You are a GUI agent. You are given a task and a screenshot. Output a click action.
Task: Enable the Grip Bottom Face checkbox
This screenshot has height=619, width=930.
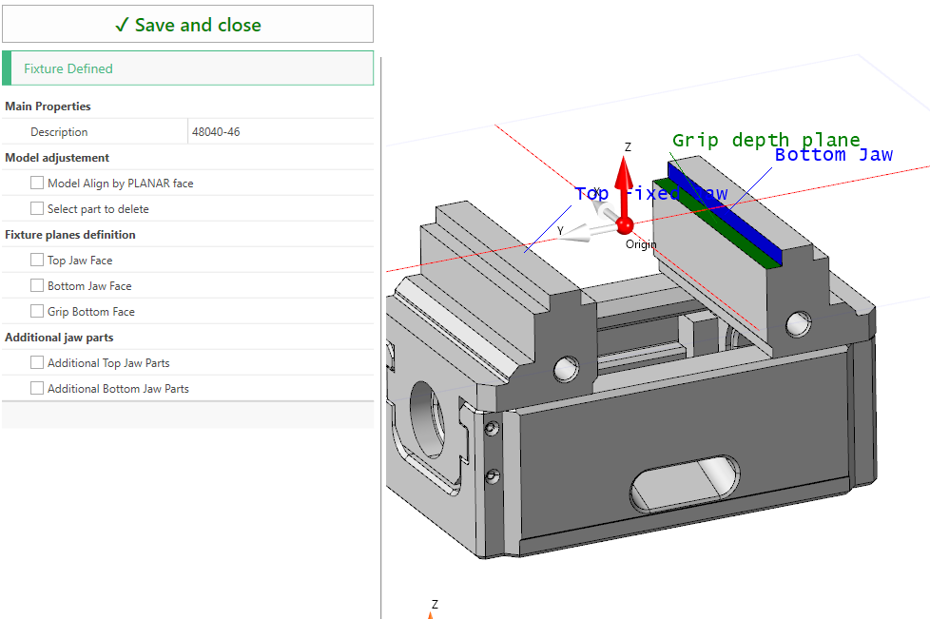point(37,311)
